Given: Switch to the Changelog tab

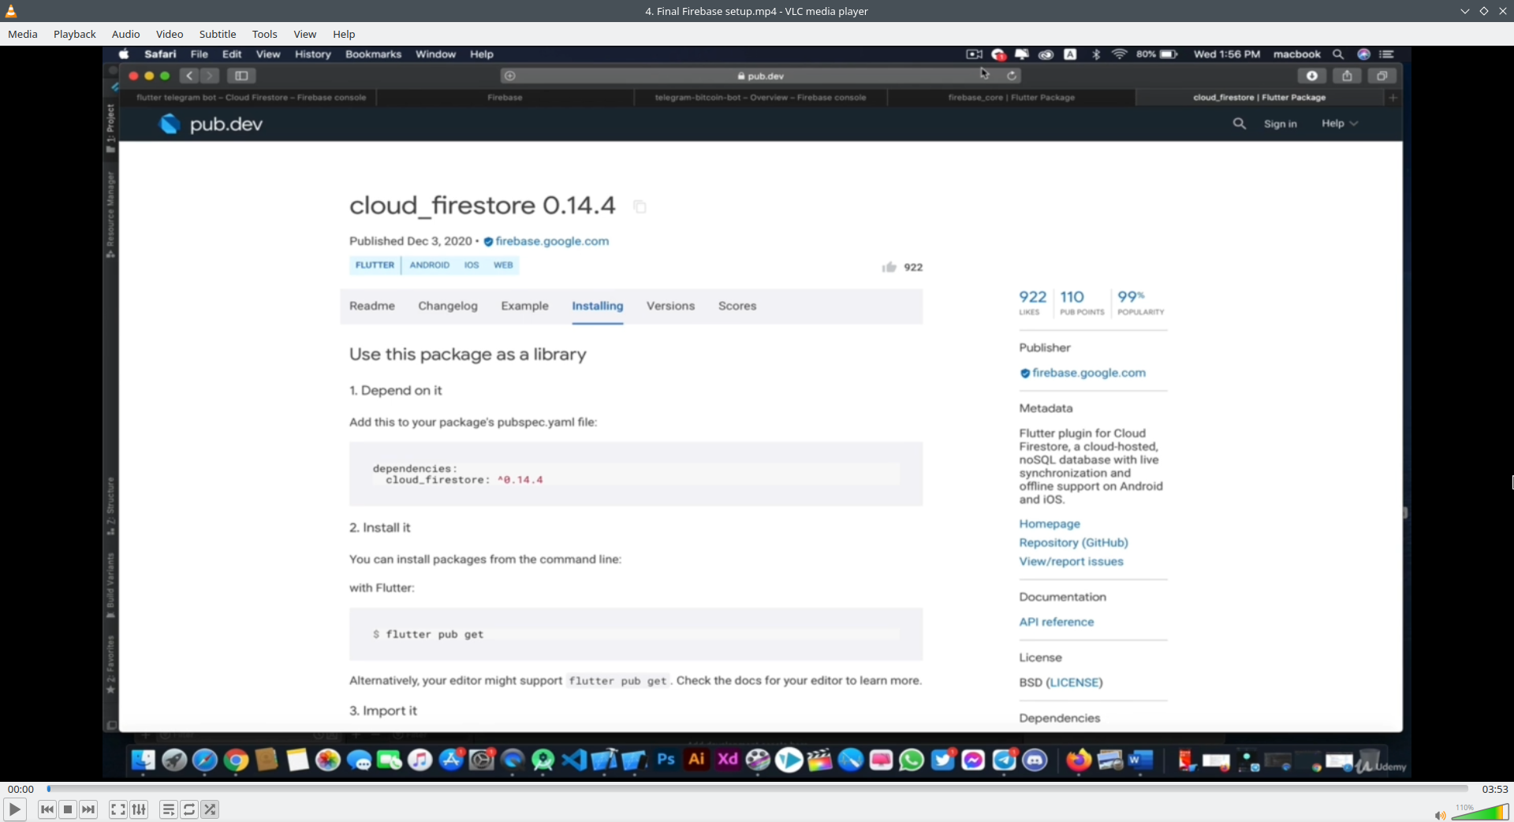Looking at the screenshot, I should (x=448, y=306).
